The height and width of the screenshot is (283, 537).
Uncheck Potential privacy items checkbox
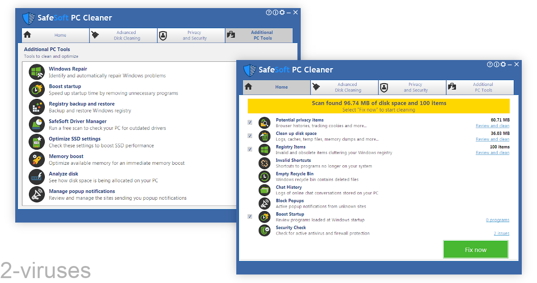click(250, 122)
